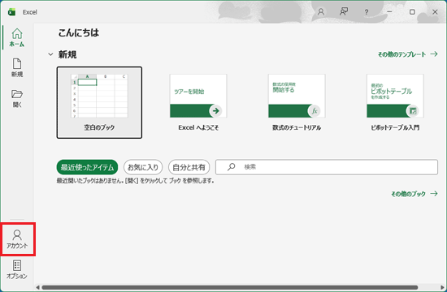The image size is (447, 292).
Task: Maximize the Excel window
Action: tap(412, 12)
